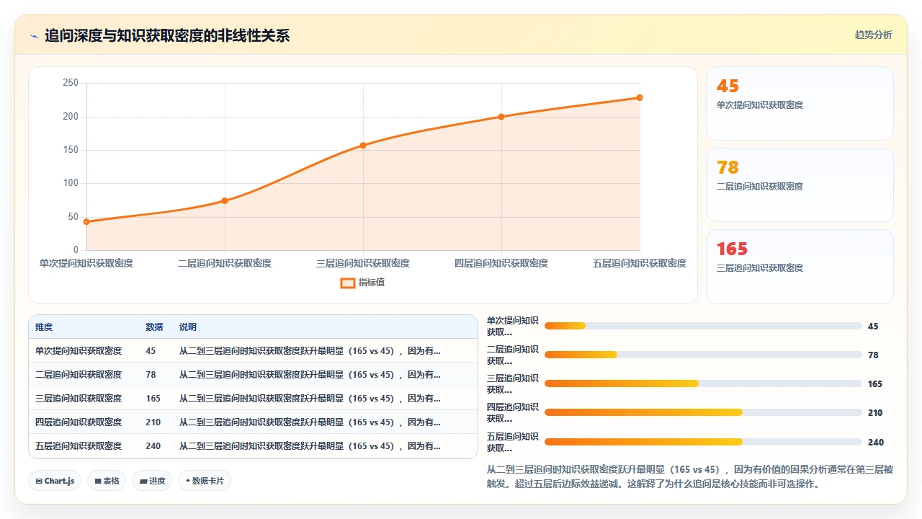Click table cell value 165

pos(153,399)
